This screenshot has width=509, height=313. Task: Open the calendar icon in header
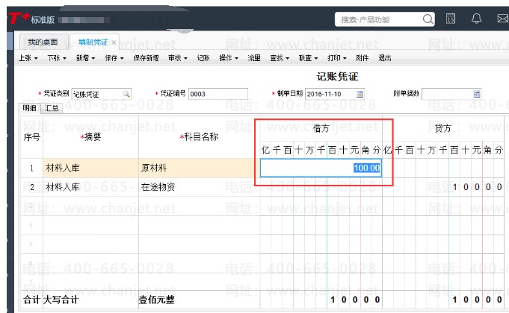(x=451, y=19)
